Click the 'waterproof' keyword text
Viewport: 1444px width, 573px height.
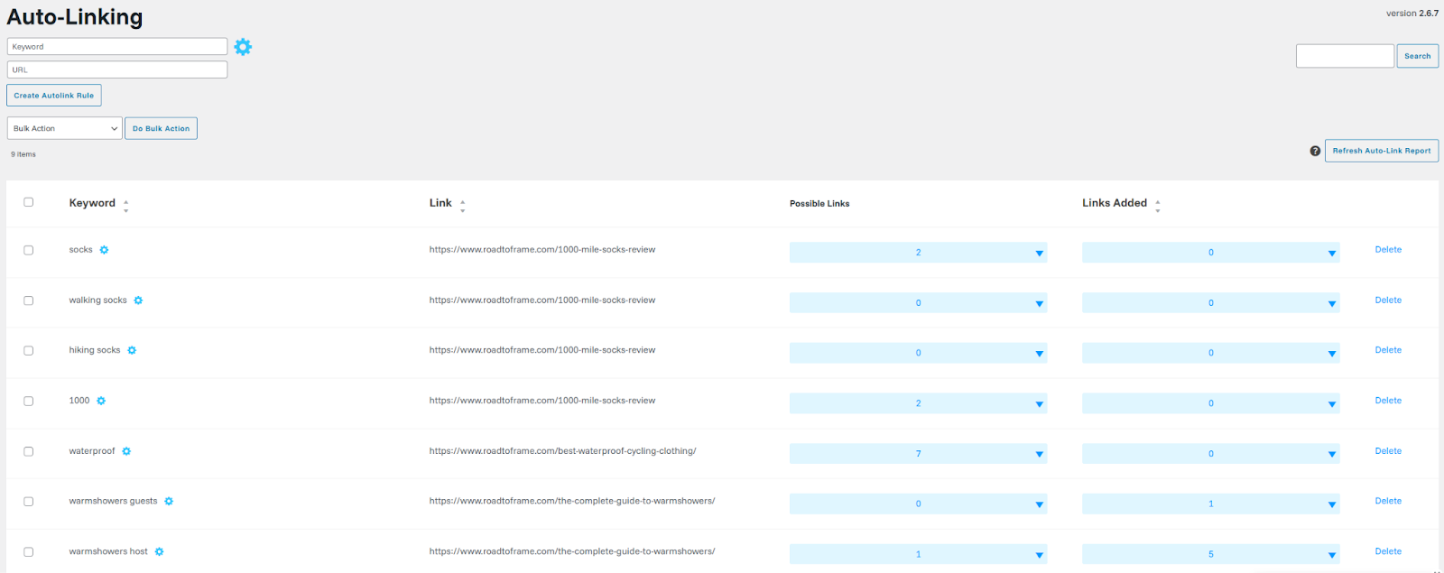pos(92,451)
